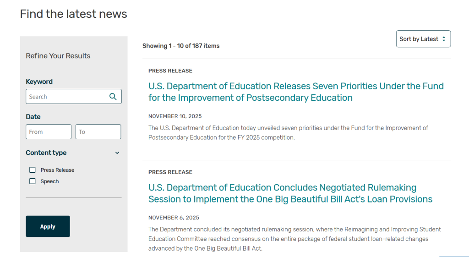The image size is (469, 257).
Task: Click PRESS RELEASE tag above Seven Priorities
Action: pyautogui.click(x=170, y=71)
